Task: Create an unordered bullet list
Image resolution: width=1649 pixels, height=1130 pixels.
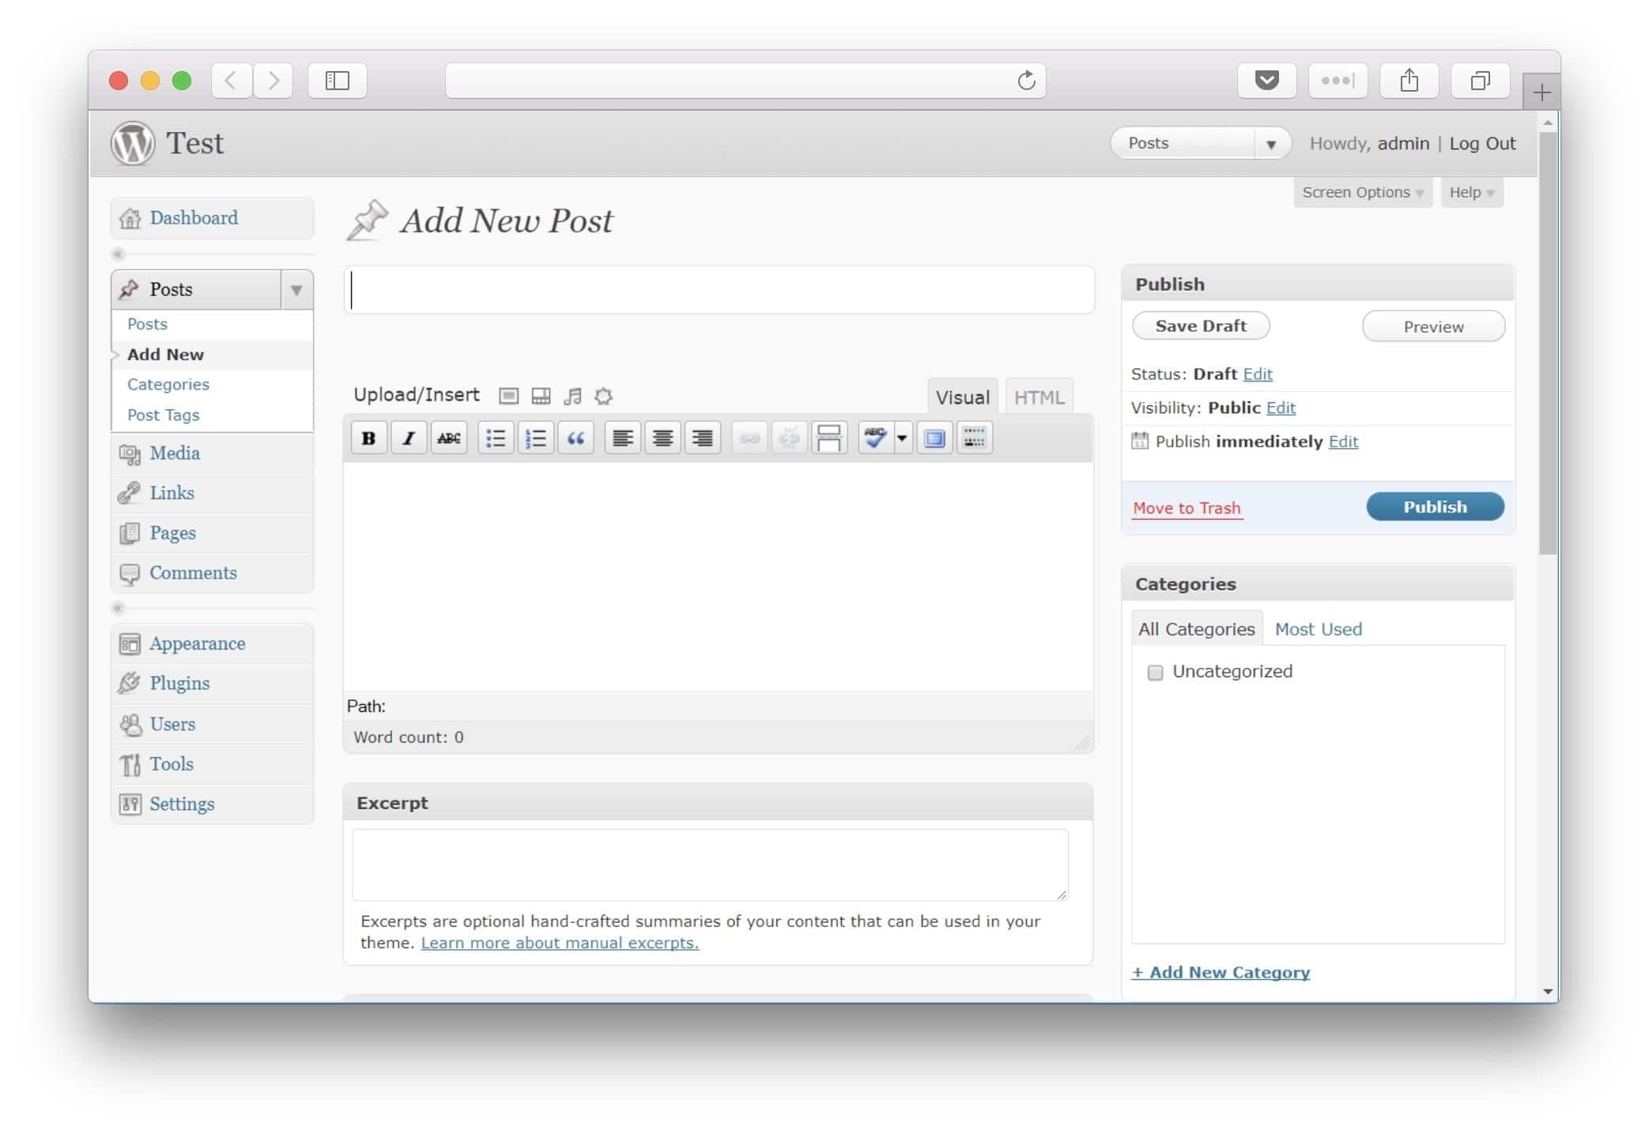Action: point(496,438)
